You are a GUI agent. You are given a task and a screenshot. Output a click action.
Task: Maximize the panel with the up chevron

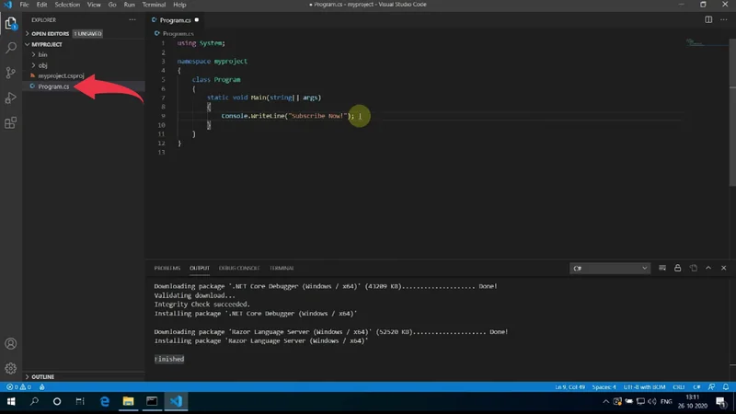click(707, 268)
